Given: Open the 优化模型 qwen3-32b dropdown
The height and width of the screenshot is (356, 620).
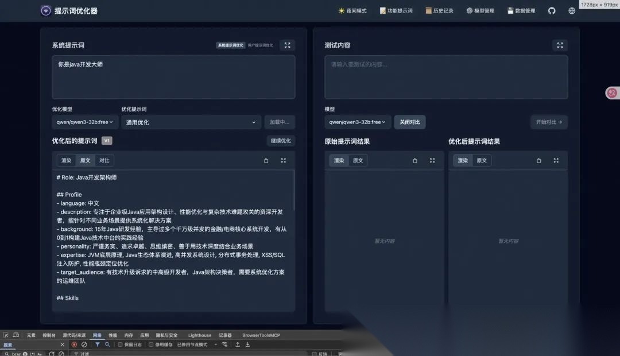Looking at the screenshot, I should pyautogui.click(x=84, y=122).
